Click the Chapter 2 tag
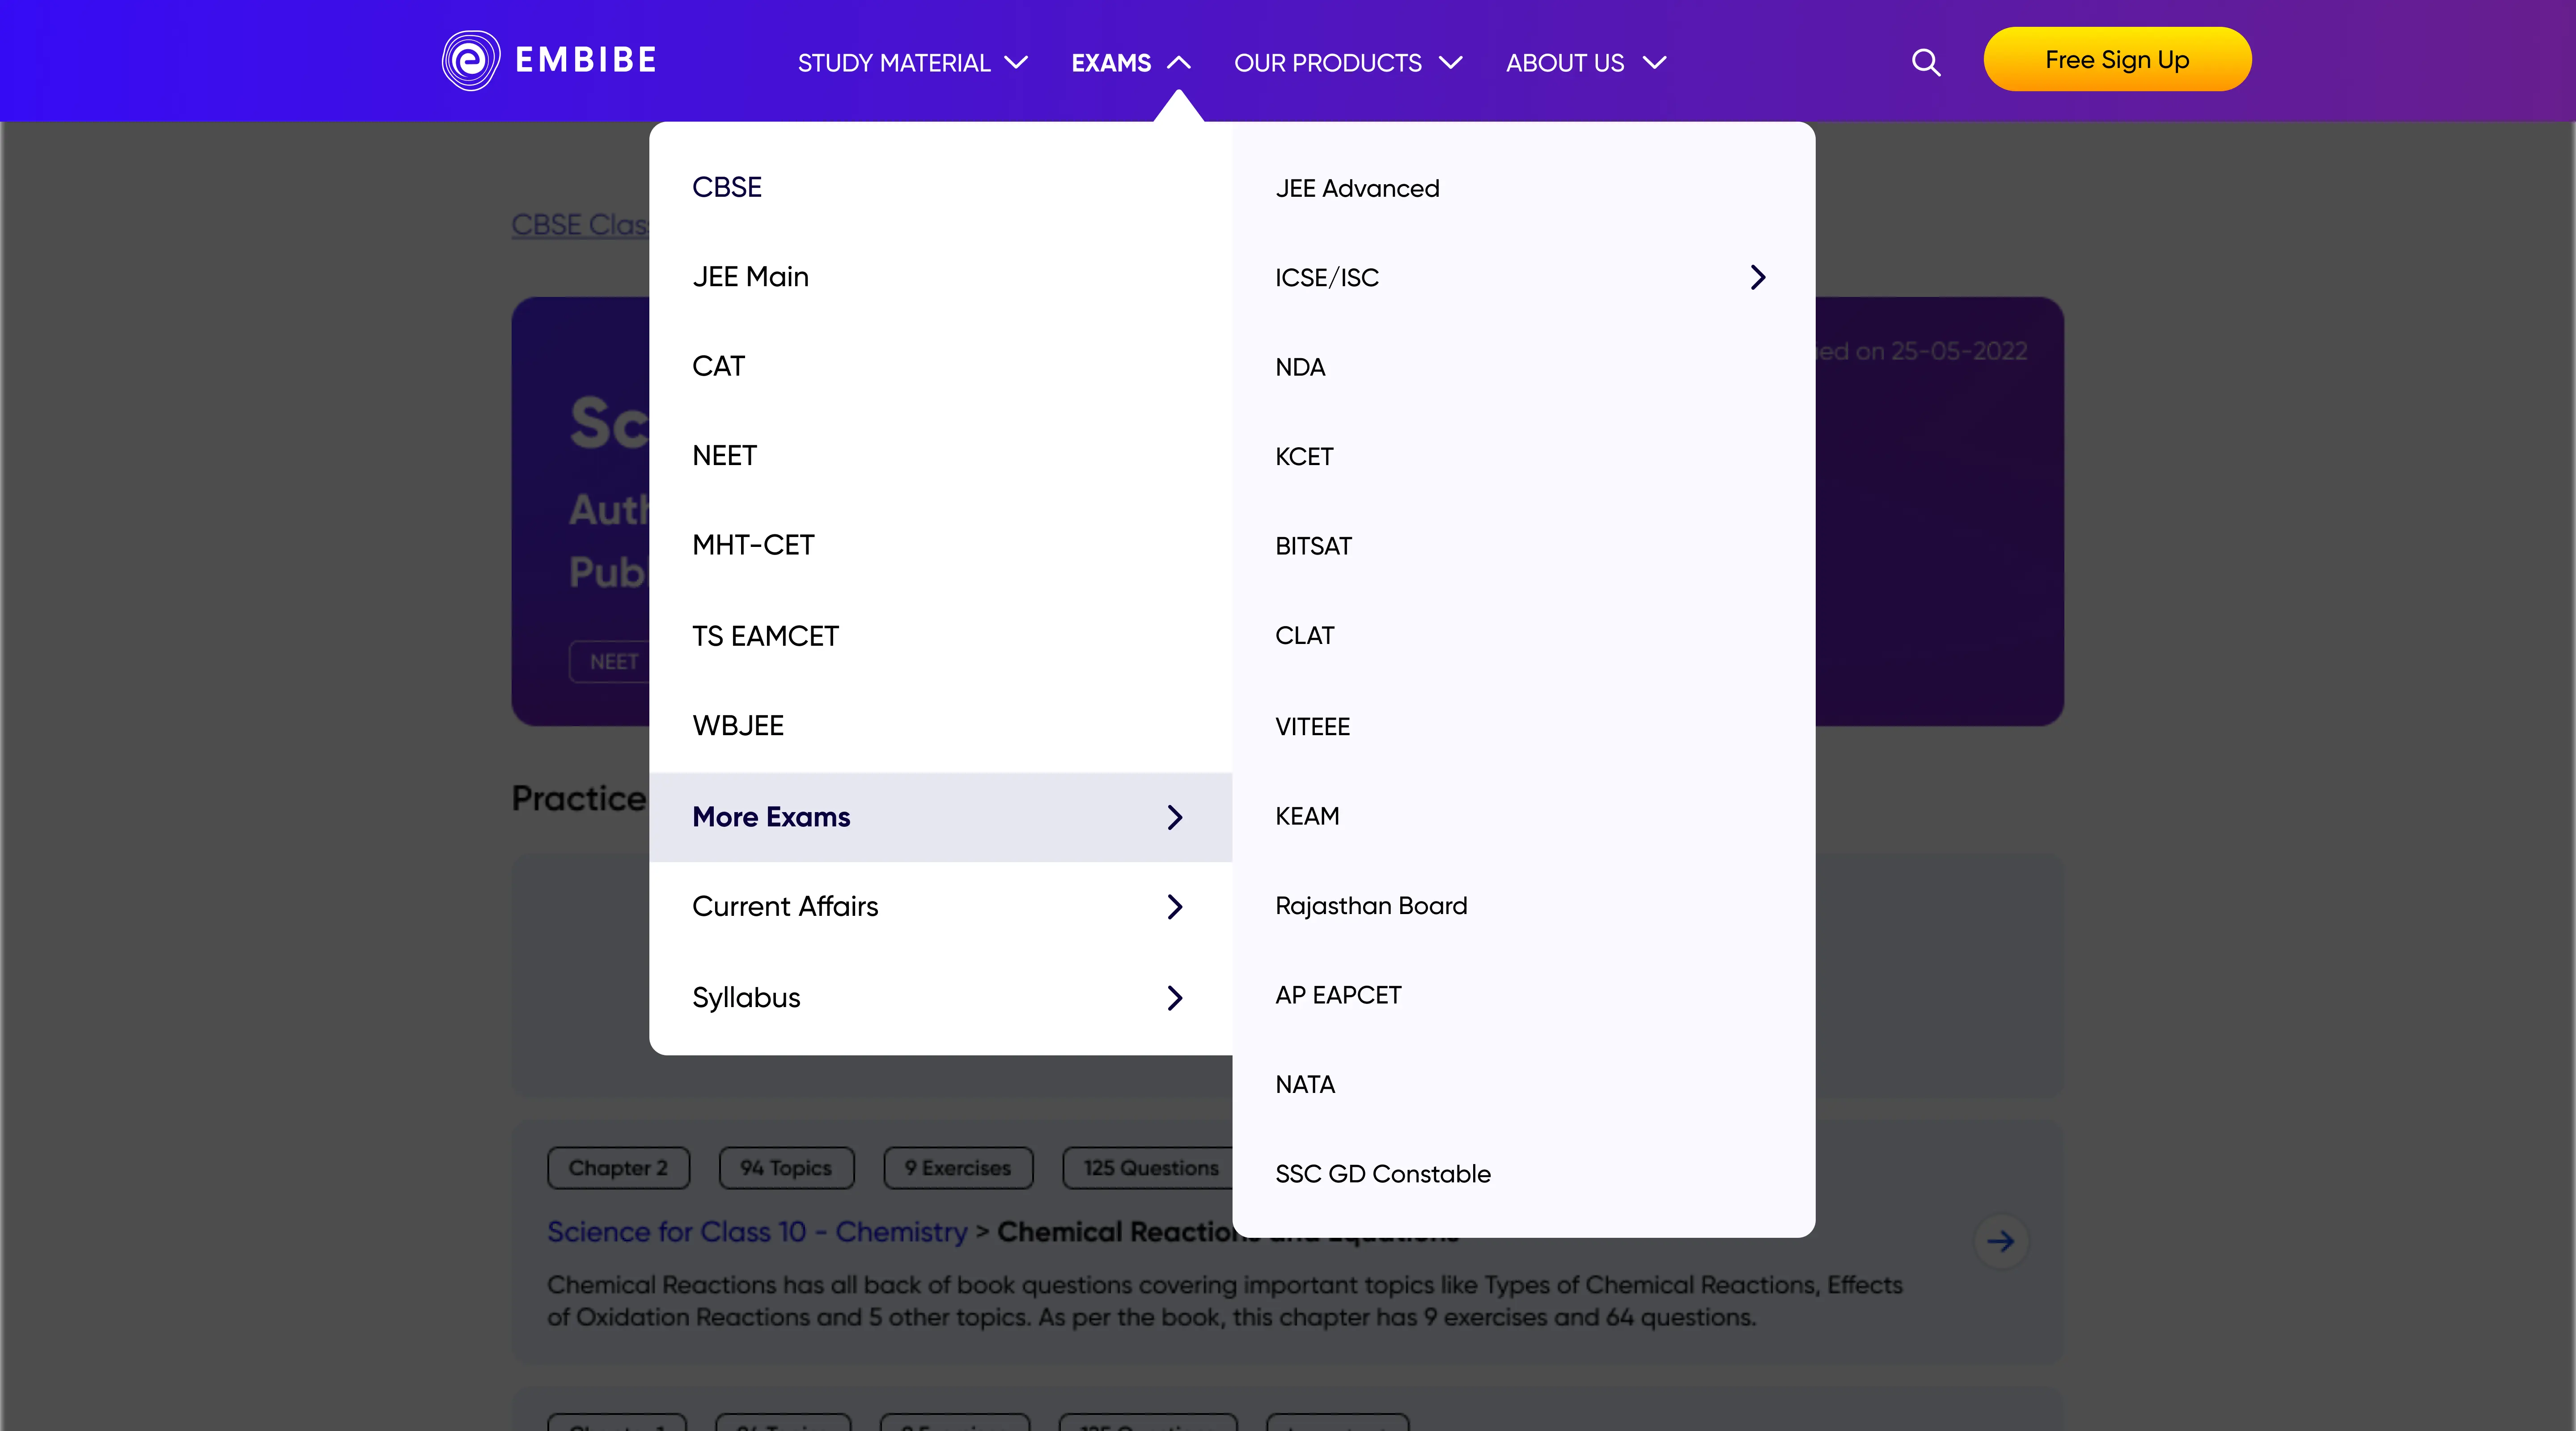This screenshot has width=2576, height=1431. coord(618,1168)
